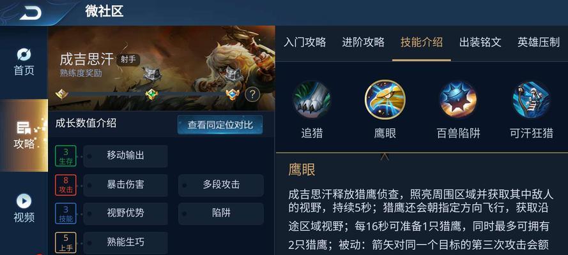Select the 百兽陷阱 trap skill icon
Screen dimensions: 568x255
(458, 99)
